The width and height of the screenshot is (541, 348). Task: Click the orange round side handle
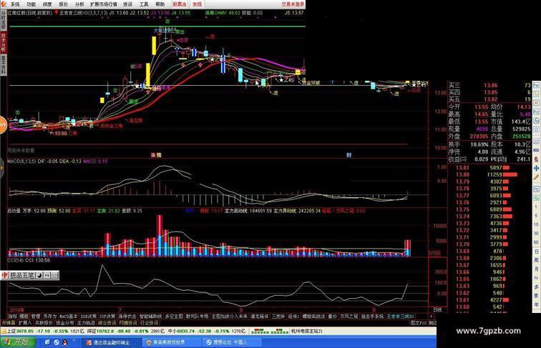click(3, 125)
